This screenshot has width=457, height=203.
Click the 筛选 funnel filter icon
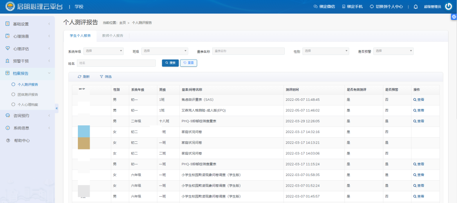pyautogui.click(x=102, y=77)
